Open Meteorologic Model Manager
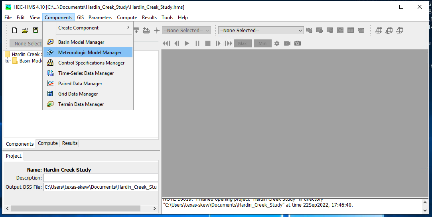Viewport: 432px width, 217px height. 88,52
